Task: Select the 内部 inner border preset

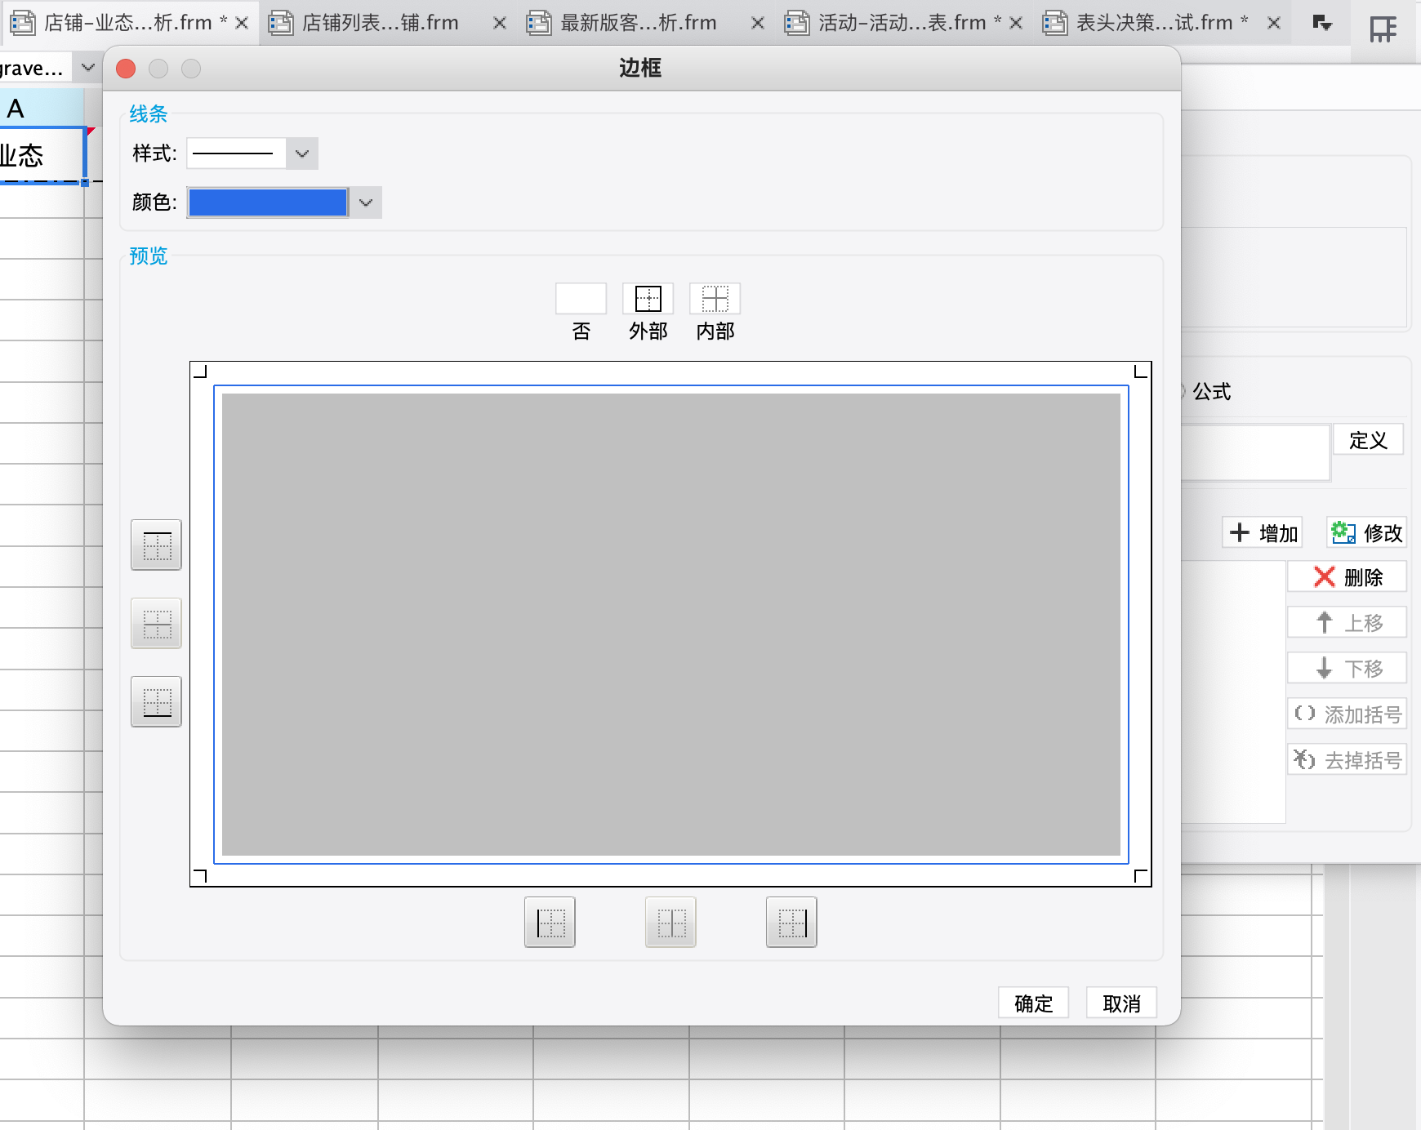Action: 715,299
